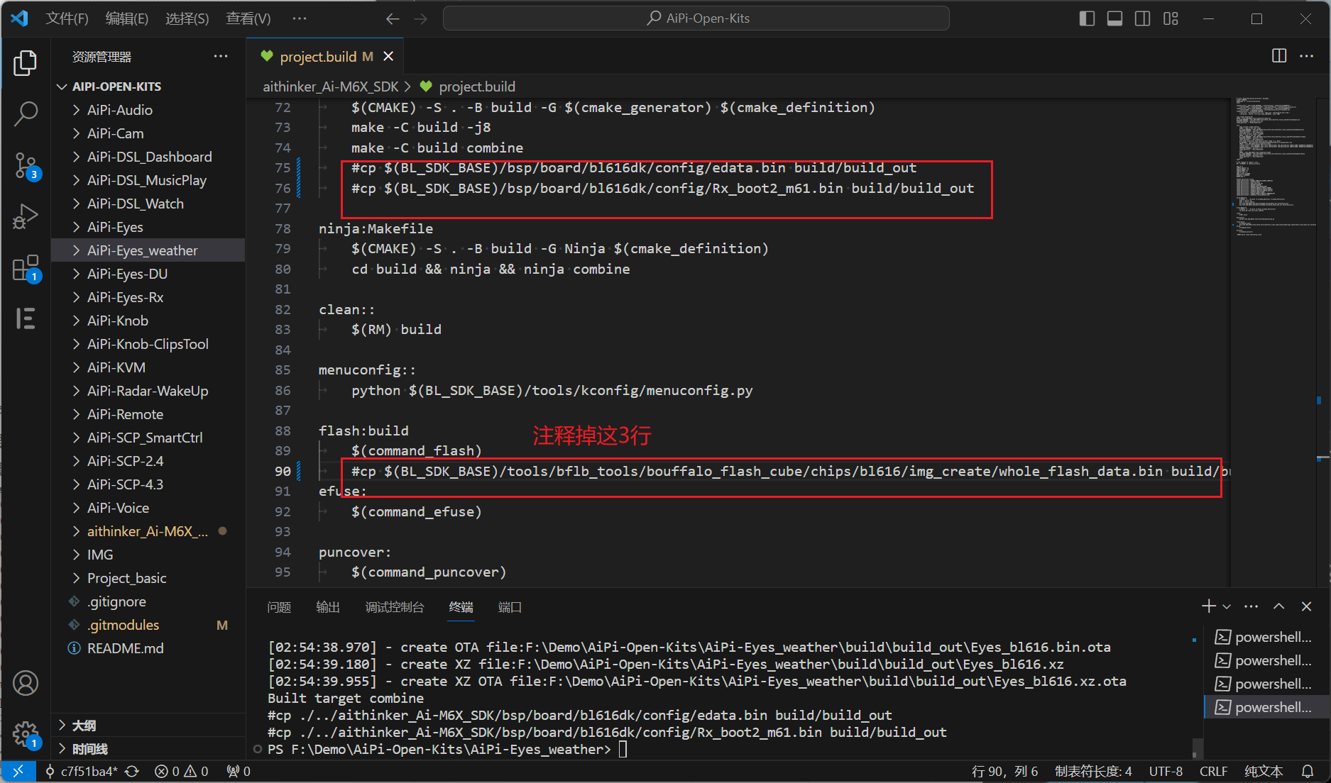1331x783 pixels.
Task: Change indentation via 制表符长度: 4
Action: 1093,771
